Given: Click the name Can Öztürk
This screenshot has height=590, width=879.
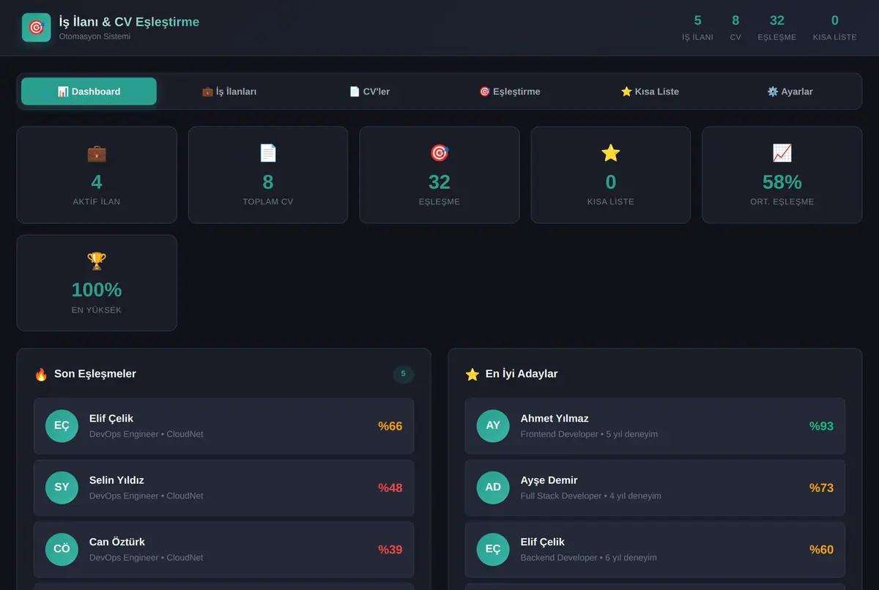Looking at the screenshot, I should (117, 542).
